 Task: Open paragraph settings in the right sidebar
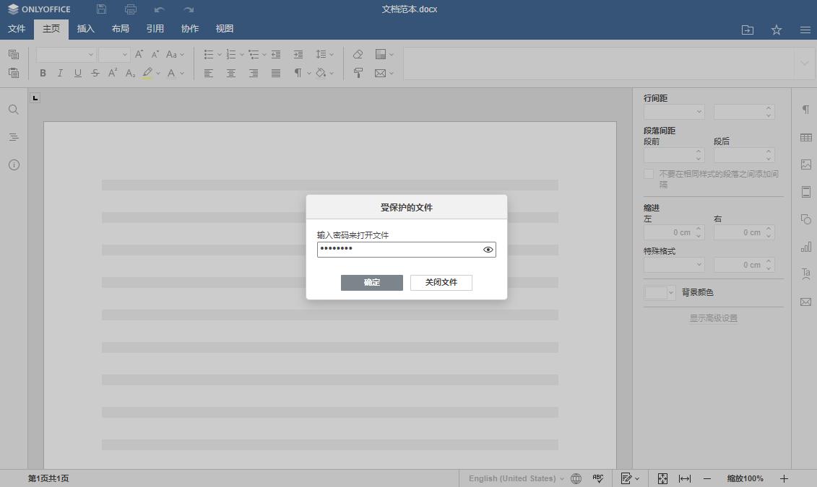(x=805, y=109)
